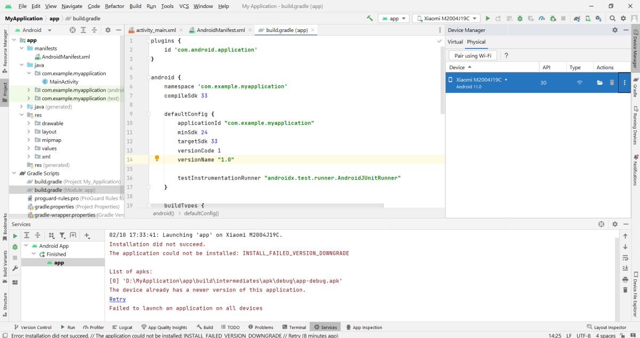The width and height of the screenshot is (640, 338).
Task: Click Attach Debugger to Android Process icon
Action: pyautogui.click(x=552, y=18)
